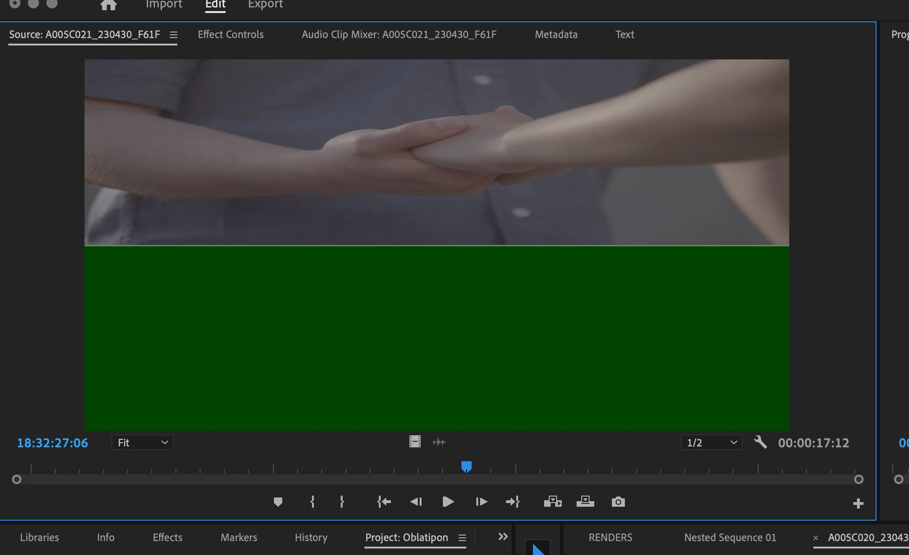
Task: Click Go to In point icon
Action: (384, 502)
